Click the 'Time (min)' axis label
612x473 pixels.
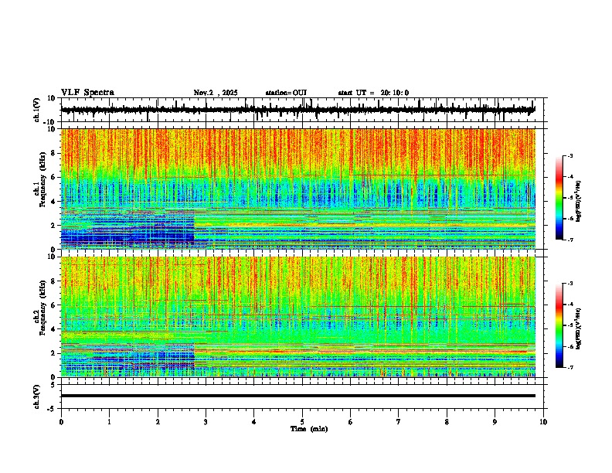tap(309, 429)
